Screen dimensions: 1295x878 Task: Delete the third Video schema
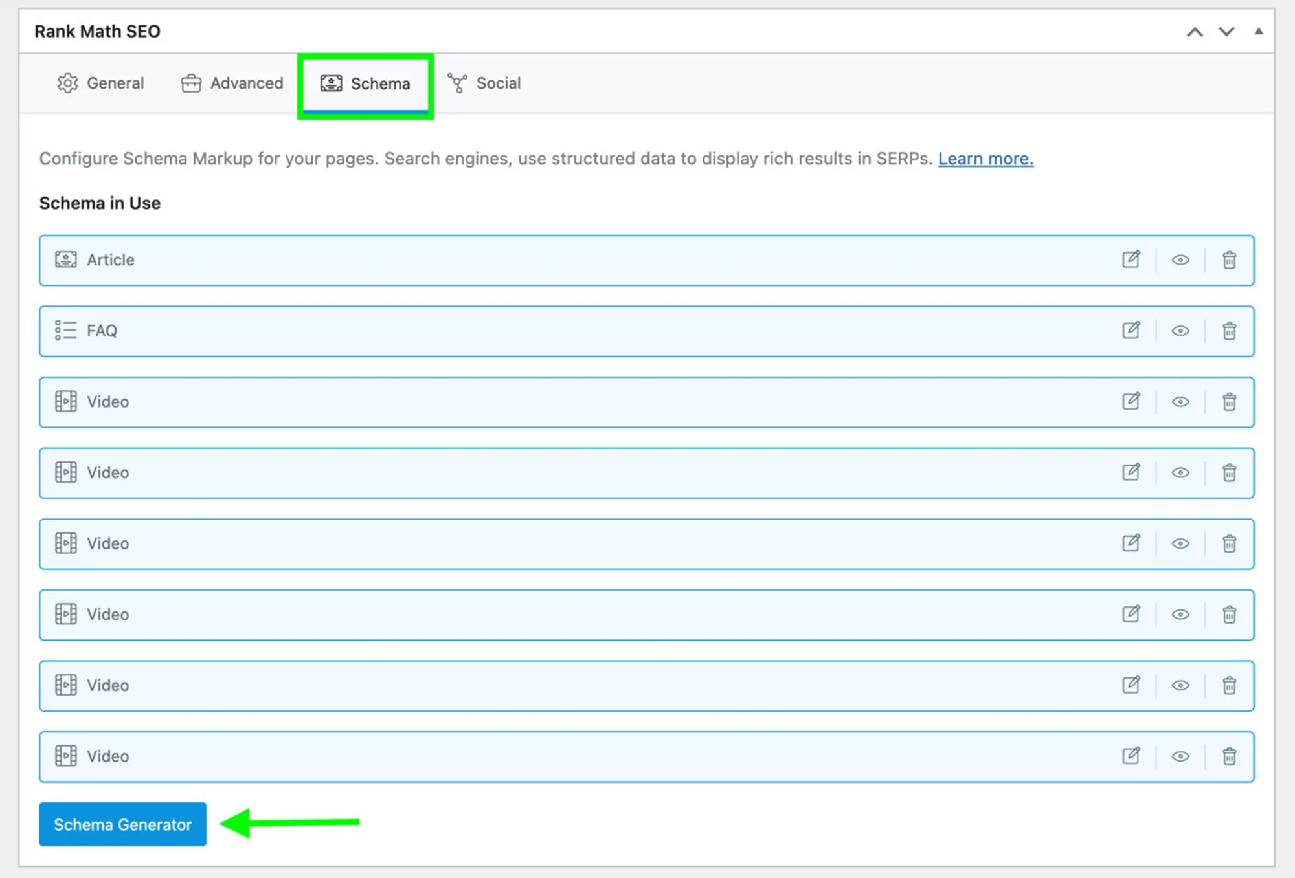[1229, 543]
